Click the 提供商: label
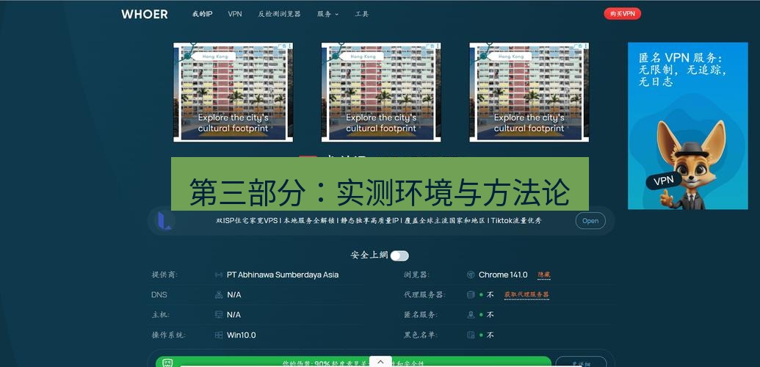The height and width of the screenshot is (367, 760). click(x=164, y=275)
